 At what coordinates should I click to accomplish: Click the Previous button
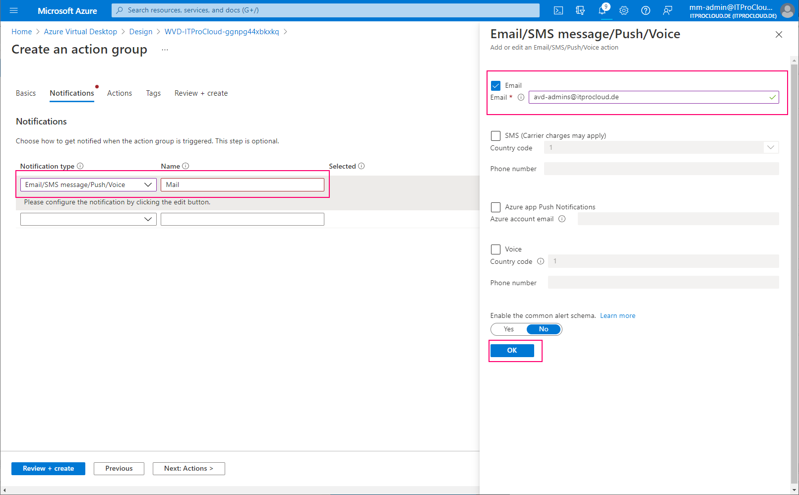(x=119, y=468)
